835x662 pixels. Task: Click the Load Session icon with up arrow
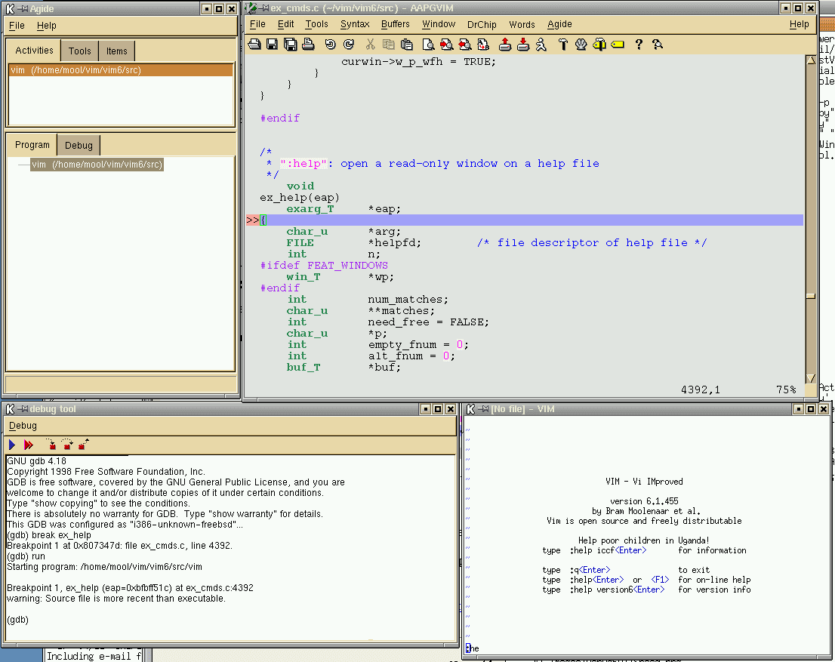point(505,45)
